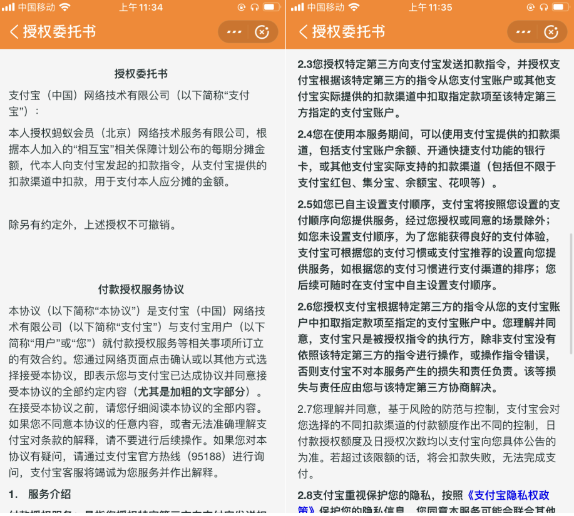
Task: Click the heading 付款授权服务协议
Action: (x=141, y=289)
